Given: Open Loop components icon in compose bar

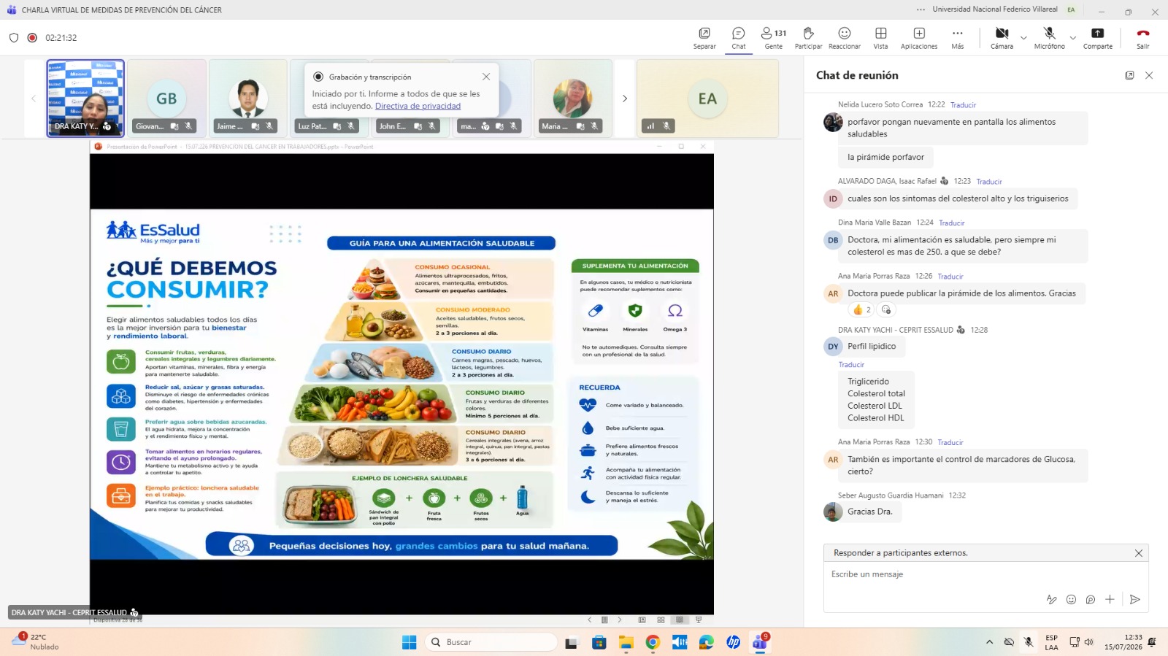Looking at the screenshot, I should [1091, 600].
